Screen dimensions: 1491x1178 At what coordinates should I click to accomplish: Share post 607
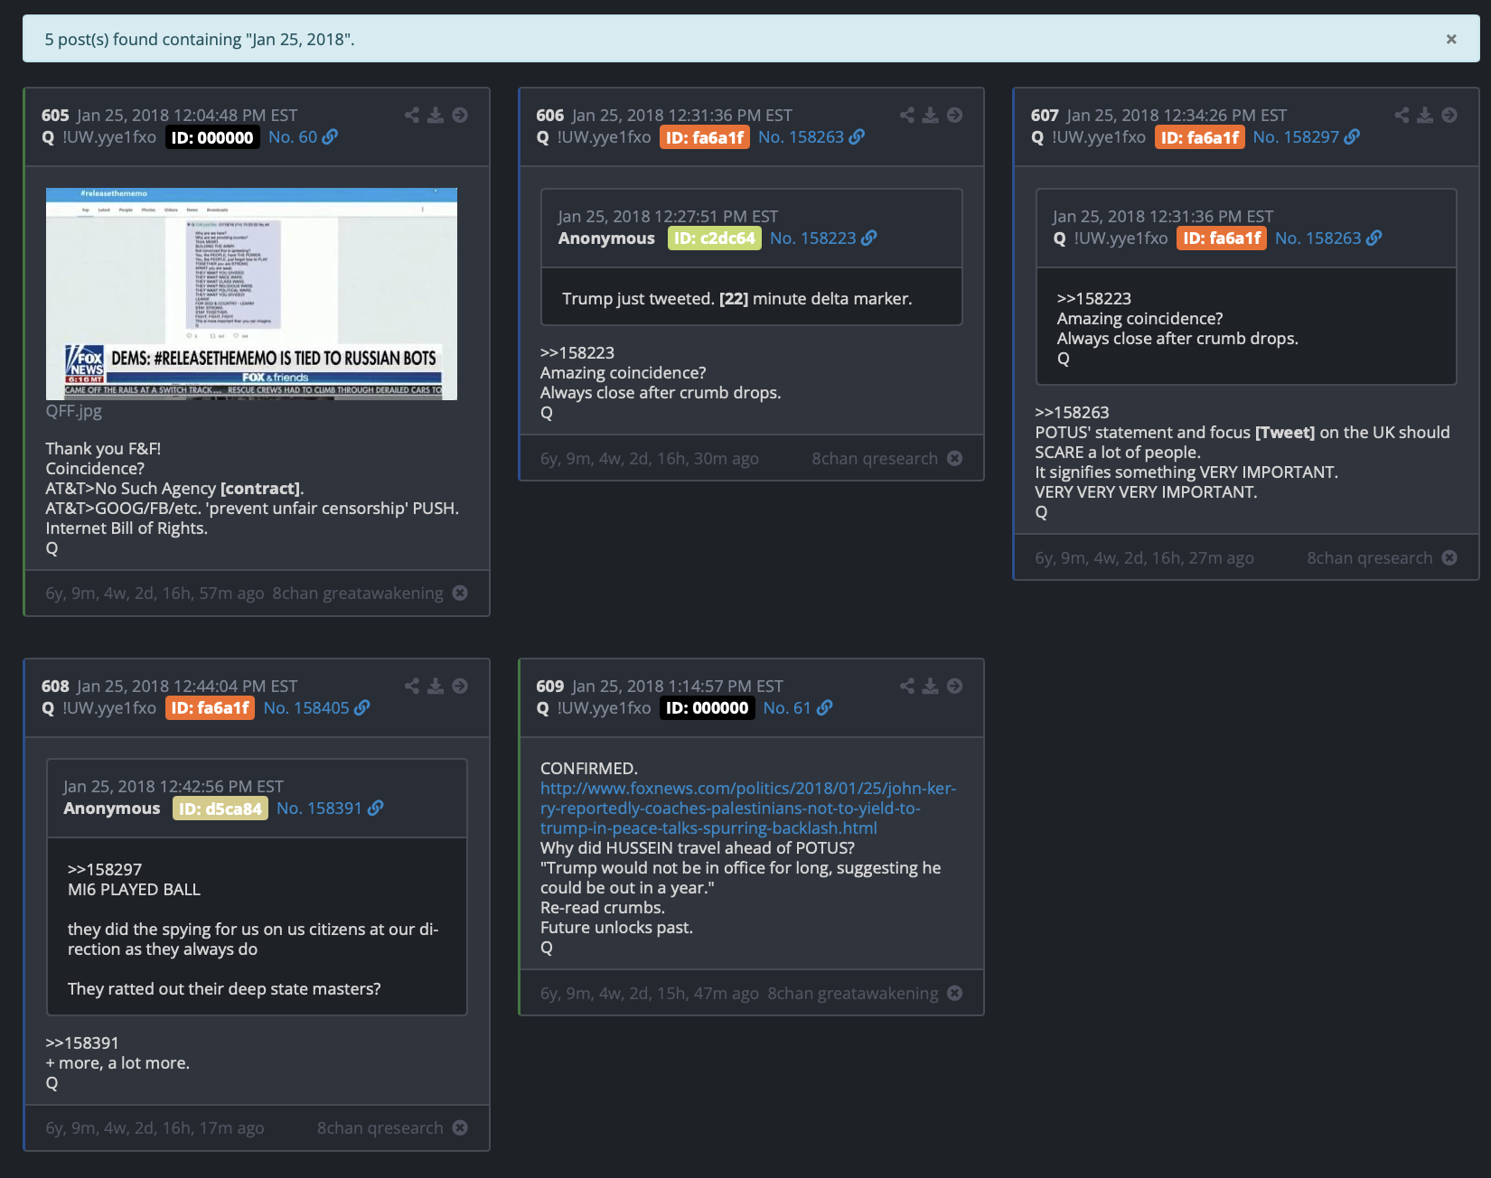pos(1402,115)
